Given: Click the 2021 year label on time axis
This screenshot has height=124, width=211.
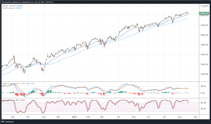Looking at the screenshot, I should tap(74, 117).
